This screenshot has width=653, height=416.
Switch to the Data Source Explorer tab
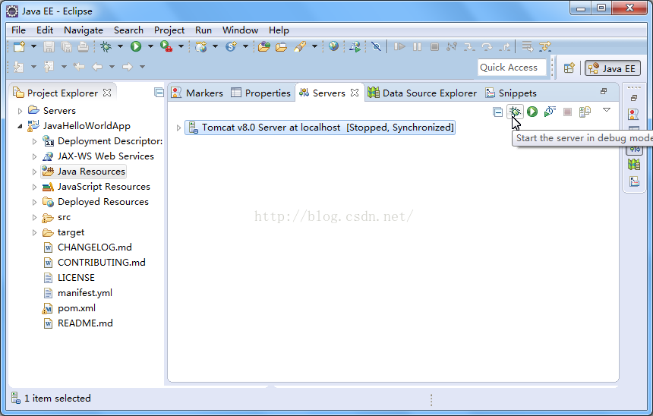point(422,93)
